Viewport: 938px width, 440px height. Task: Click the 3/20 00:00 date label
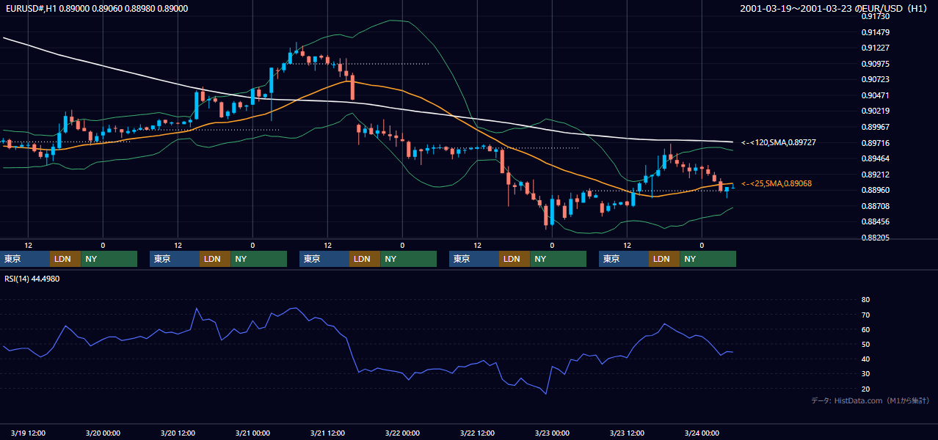click(x=103, y=433)
